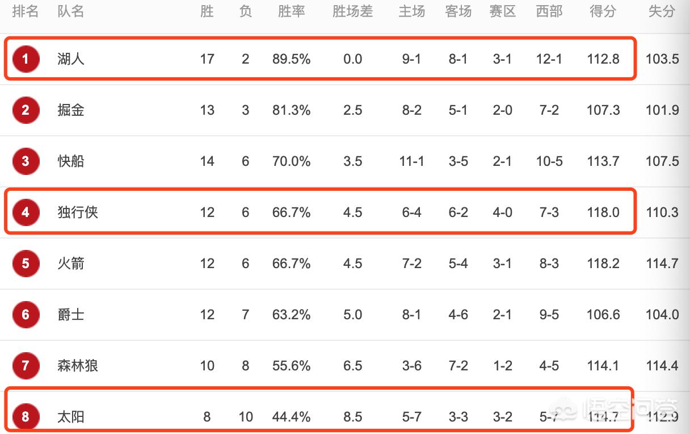This screenshot has height=434, width=690.
Task: Click the rank 6 red circle badge
Action: pos(26,315)
